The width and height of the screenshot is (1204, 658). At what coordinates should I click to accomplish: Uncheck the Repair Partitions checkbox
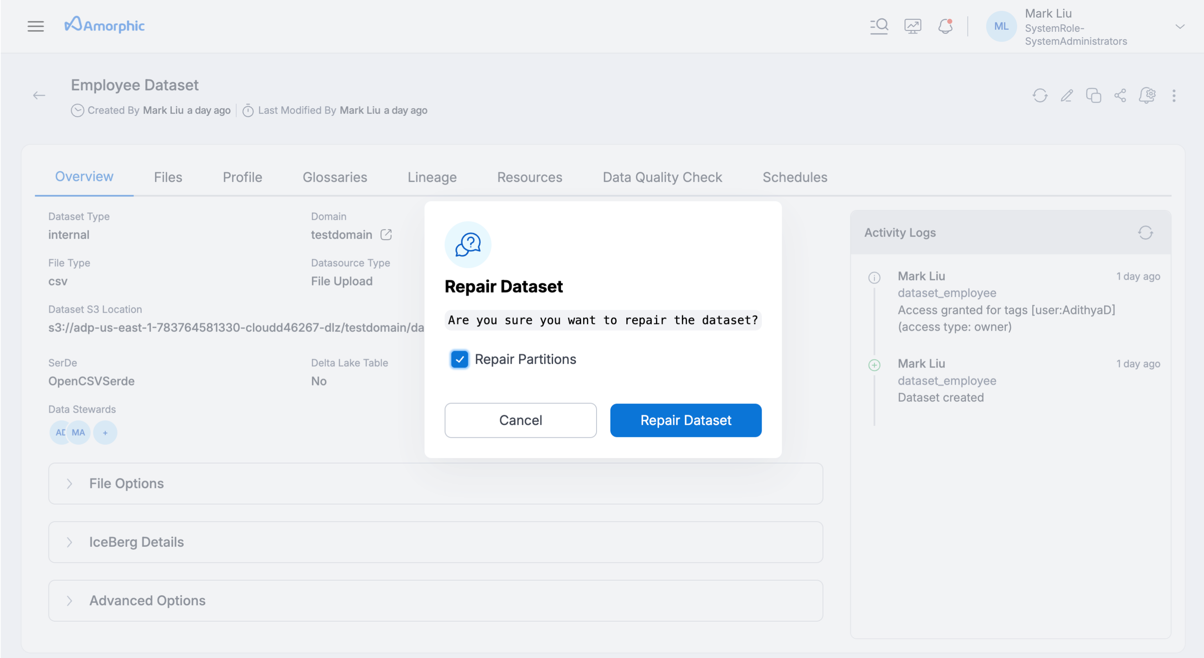pyautogui.click(x=459, y=360)
